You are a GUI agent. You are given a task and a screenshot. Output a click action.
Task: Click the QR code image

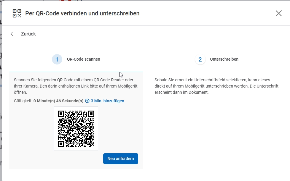pyautogui.click(x=76, y=129)
